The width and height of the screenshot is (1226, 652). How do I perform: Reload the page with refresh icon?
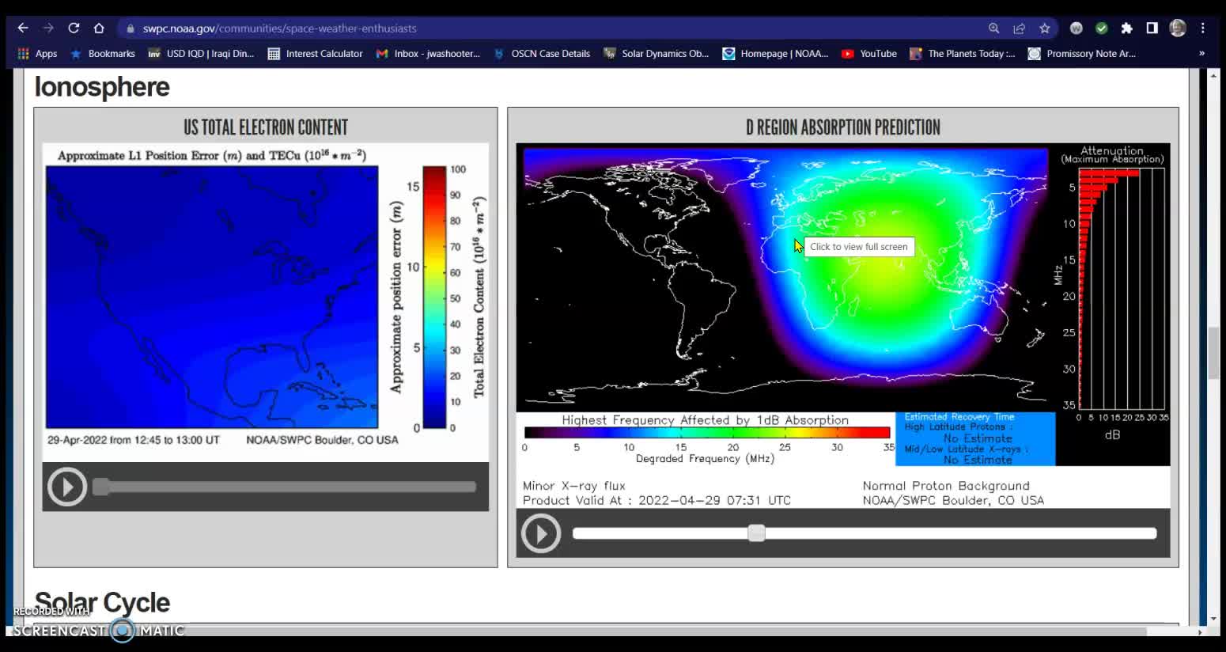(74, 28)
